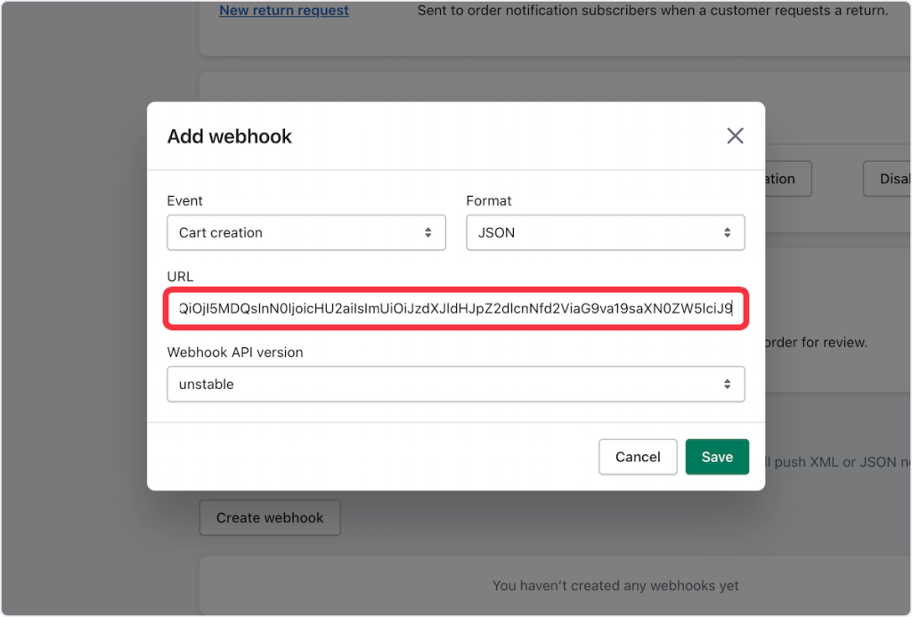Click the URL field label
The height and width of the screenshot is (617, 912).
click(x=180, y=277)
